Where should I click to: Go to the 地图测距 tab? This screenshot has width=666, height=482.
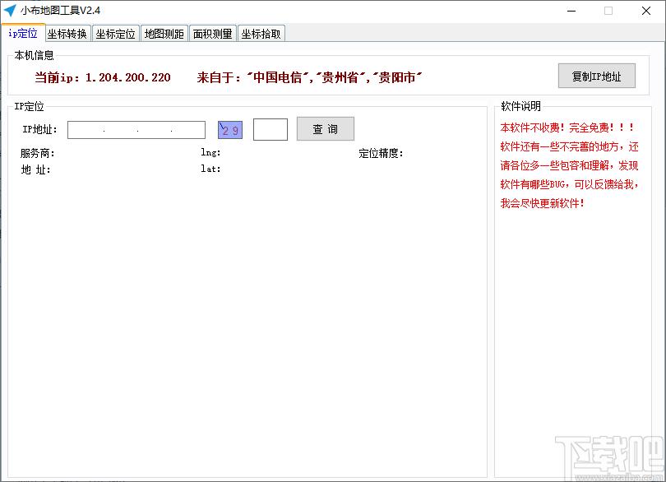164,34
